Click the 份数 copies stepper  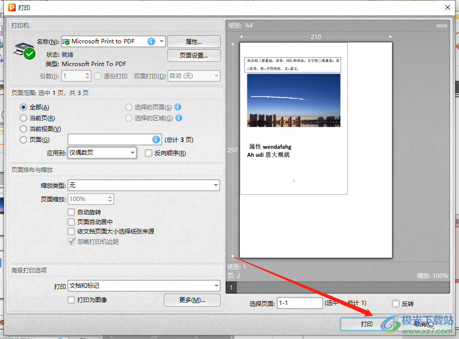(x=87, y=76)
